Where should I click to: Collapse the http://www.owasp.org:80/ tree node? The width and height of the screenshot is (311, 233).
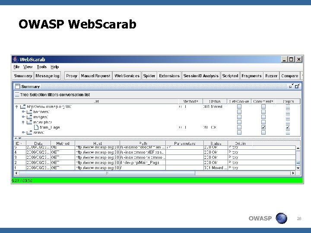(17, 107)
